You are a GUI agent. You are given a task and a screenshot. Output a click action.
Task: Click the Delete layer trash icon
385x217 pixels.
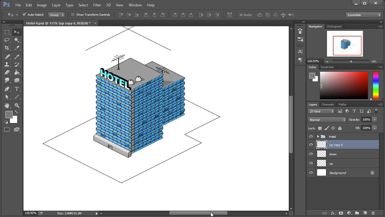373,213
